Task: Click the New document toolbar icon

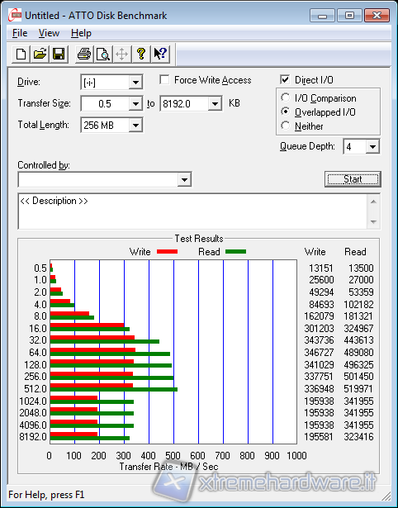Action: point(21,54)
